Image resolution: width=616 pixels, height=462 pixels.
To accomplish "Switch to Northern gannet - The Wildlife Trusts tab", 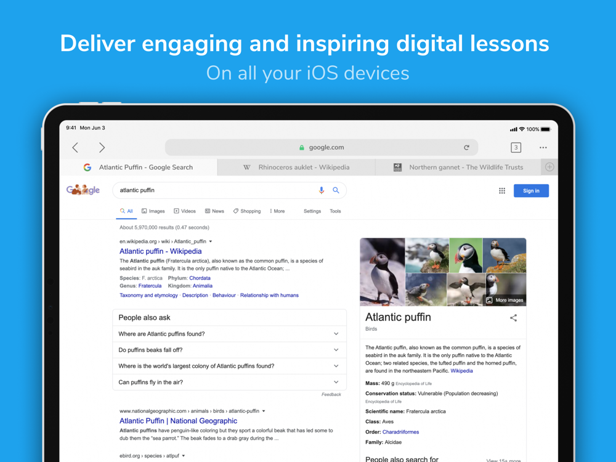I will click(458, 168).
